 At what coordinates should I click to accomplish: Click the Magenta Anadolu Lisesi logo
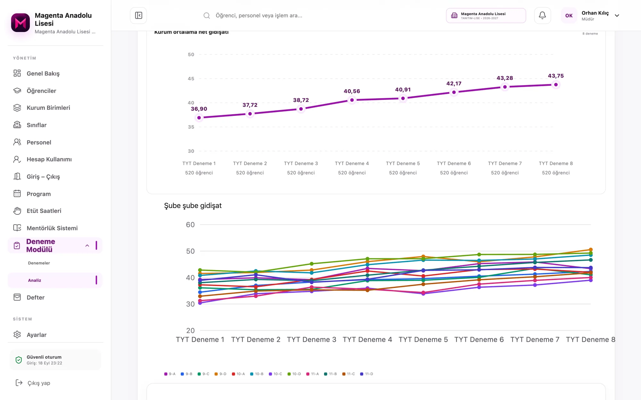point(21,23)
